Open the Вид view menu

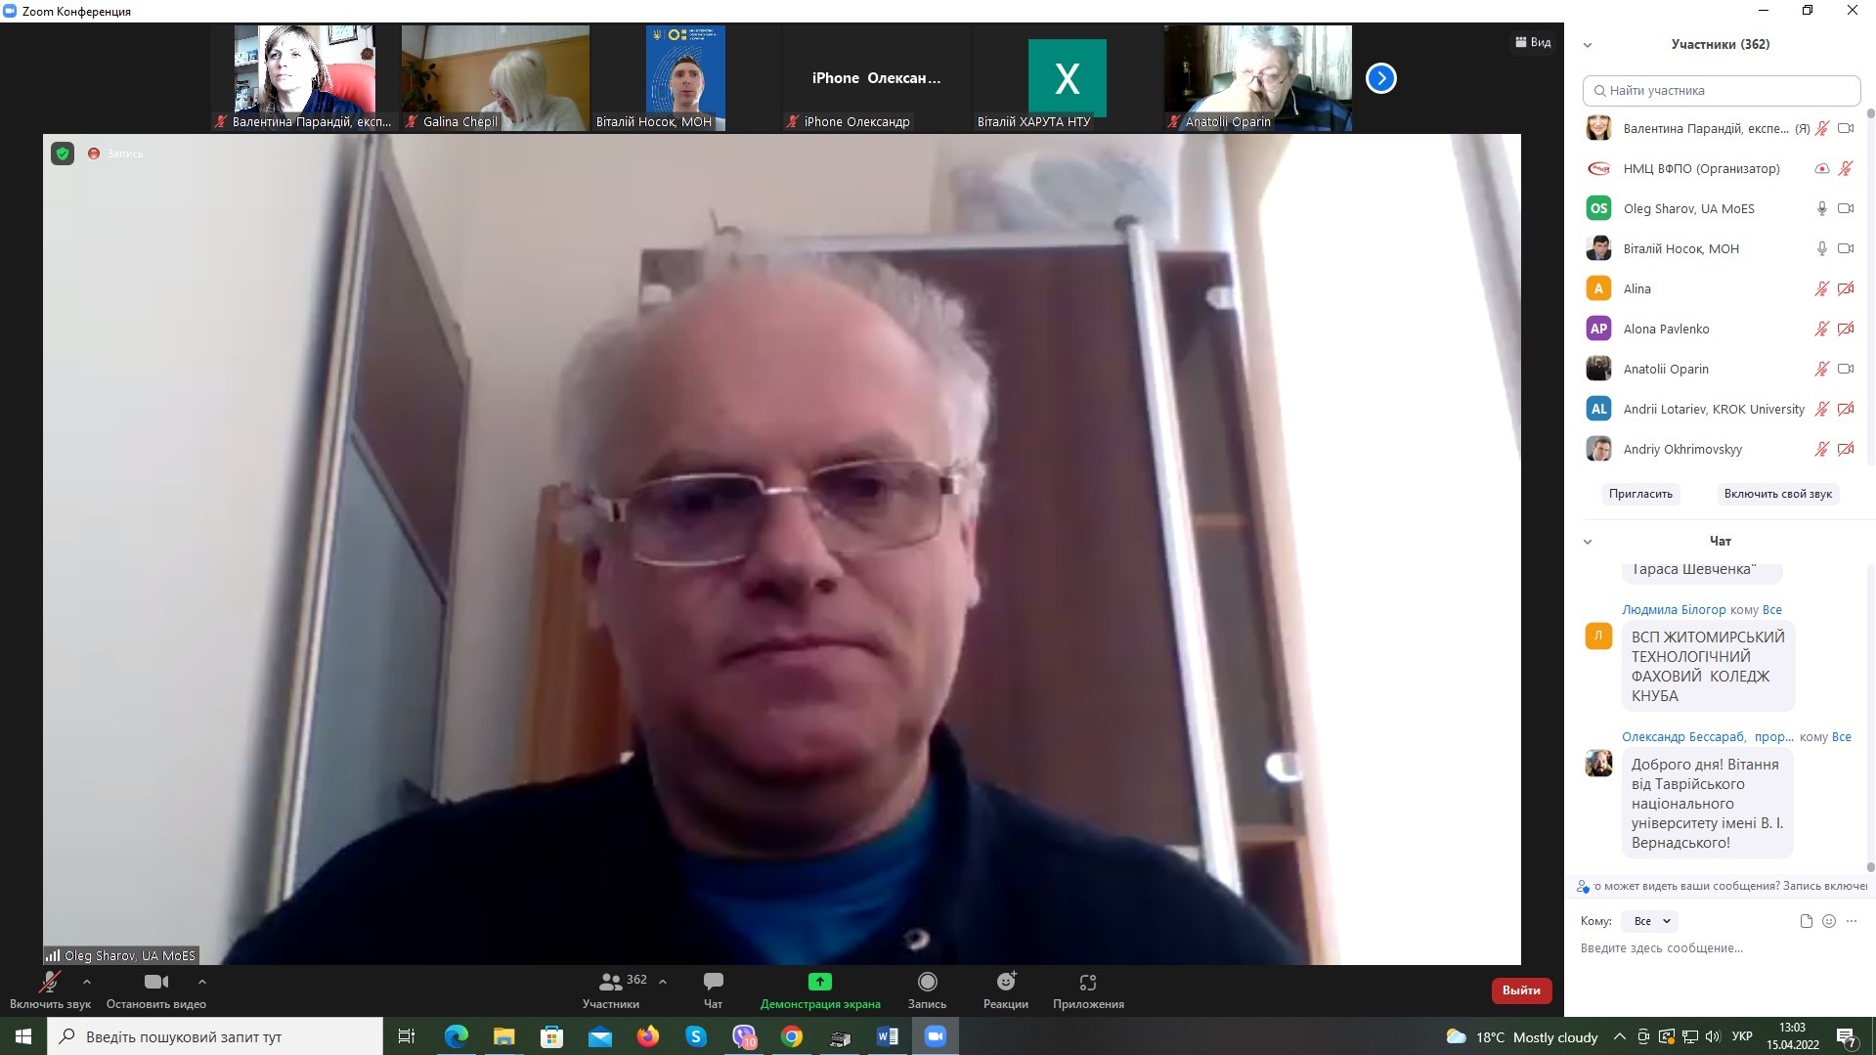tap(1532, 42)
